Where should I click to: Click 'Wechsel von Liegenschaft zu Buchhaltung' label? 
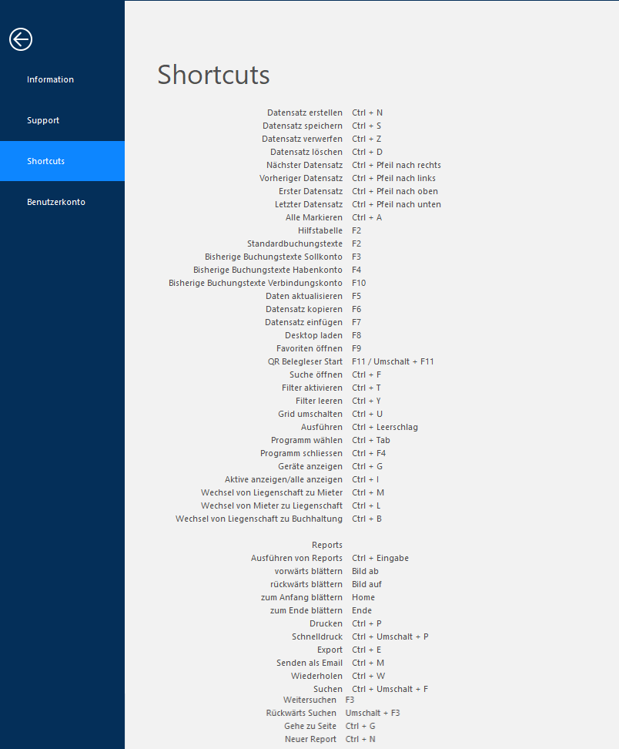pos(259,519)
